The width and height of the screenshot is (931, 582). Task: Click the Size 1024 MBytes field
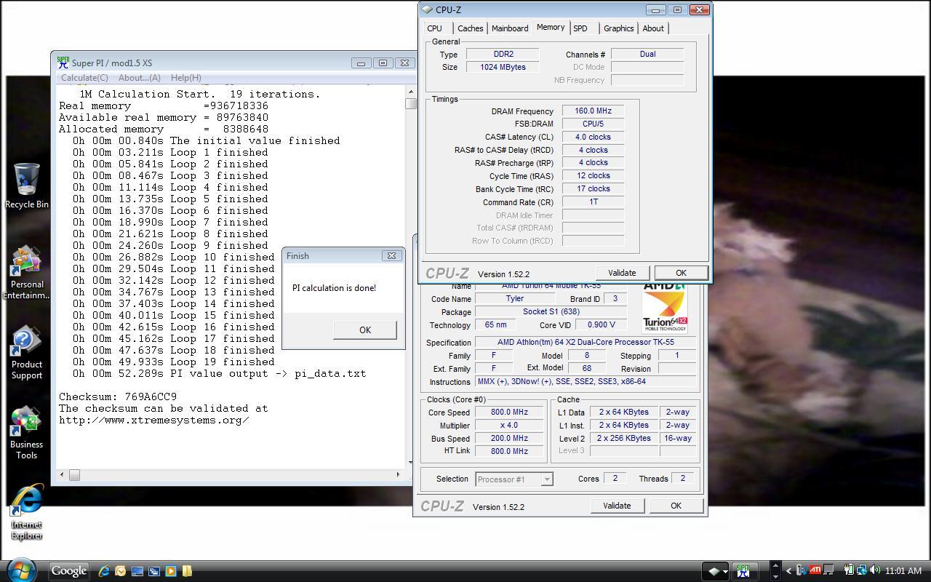[503, 67]
